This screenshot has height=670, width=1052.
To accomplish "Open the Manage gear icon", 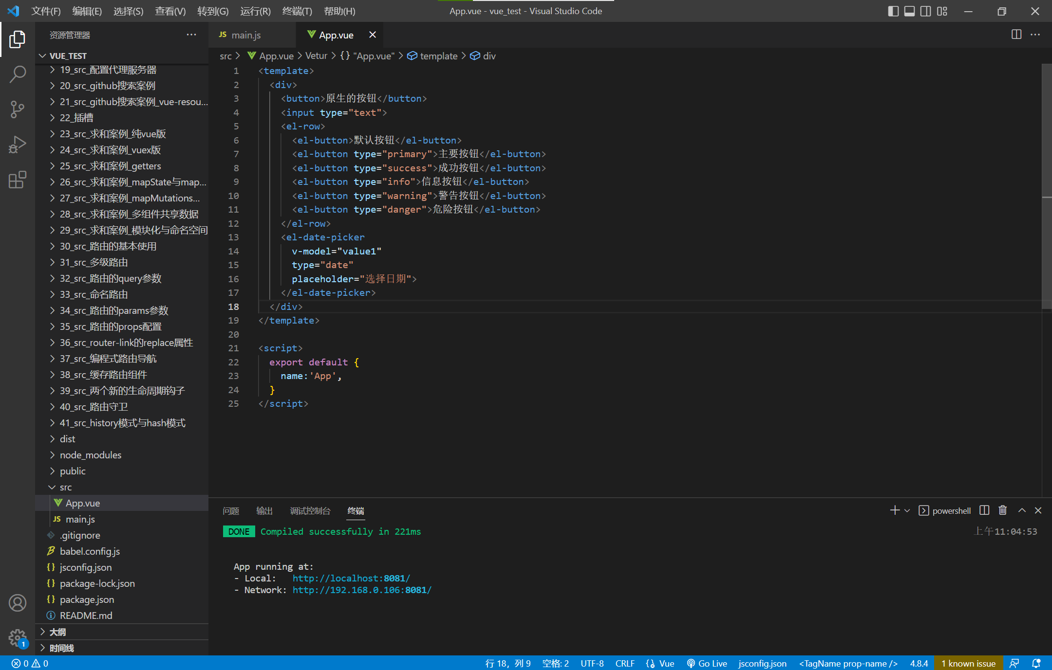I will [18, 637].
